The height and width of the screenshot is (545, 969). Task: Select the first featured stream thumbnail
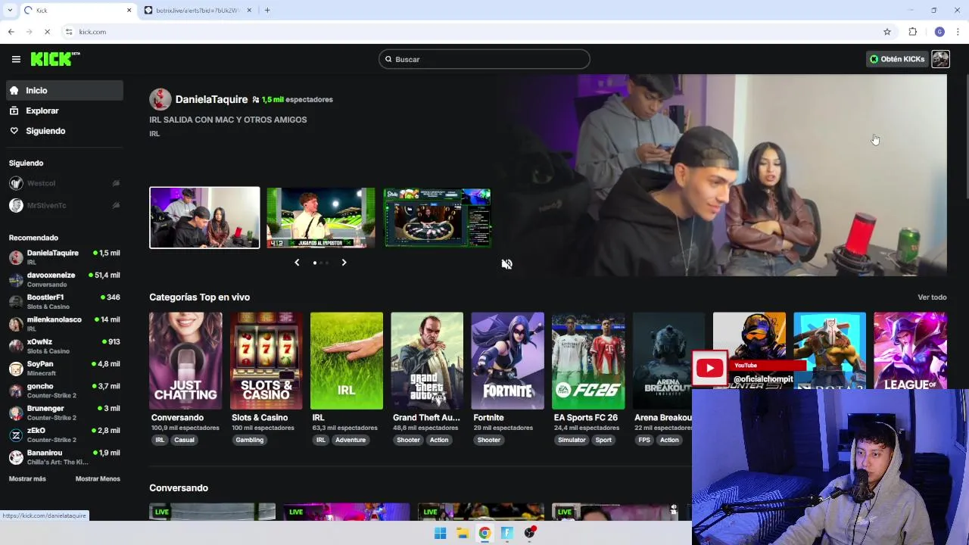204,217
